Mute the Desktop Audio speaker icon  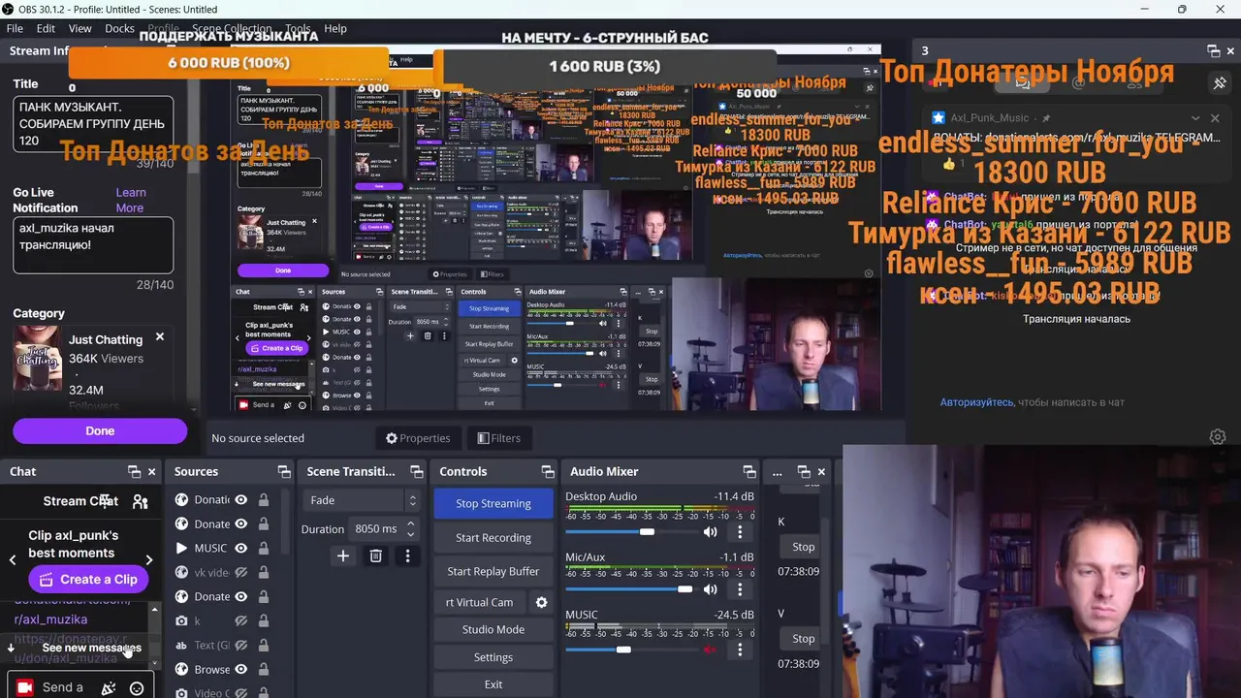(x=711, y=531)
